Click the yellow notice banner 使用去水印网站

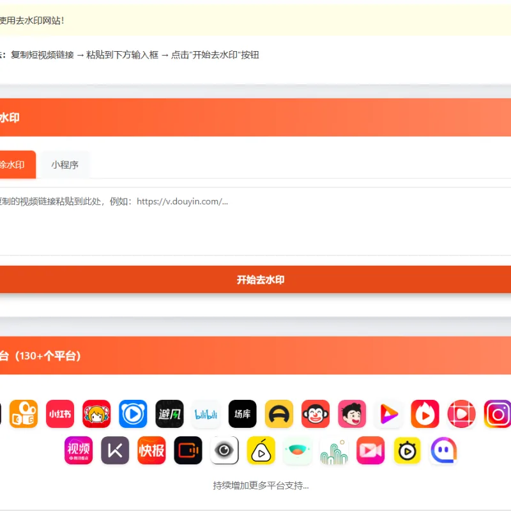tap(256, 20)
